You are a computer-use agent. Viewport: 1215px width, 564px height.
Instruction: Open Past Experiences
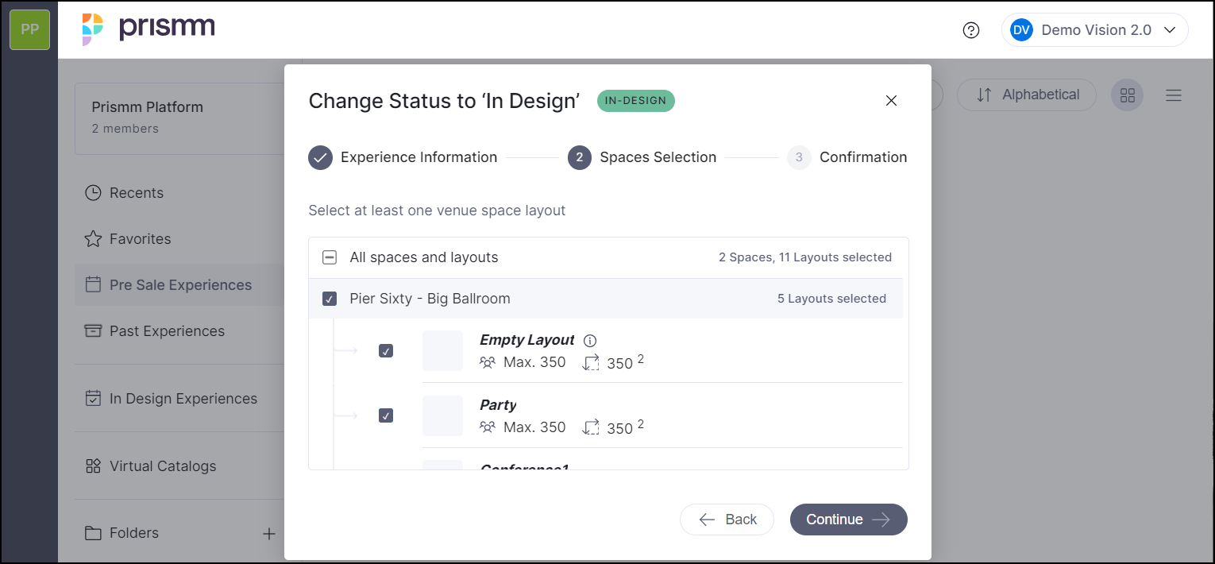[167, 331]
